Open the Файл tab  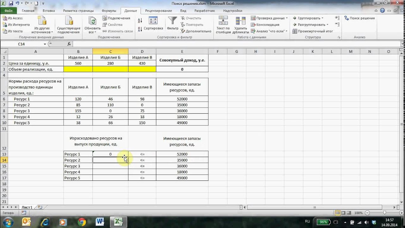[9, 10]
